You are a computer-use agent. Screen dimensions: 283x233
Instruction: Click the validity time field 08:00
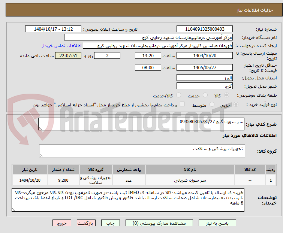click(148, 68)
